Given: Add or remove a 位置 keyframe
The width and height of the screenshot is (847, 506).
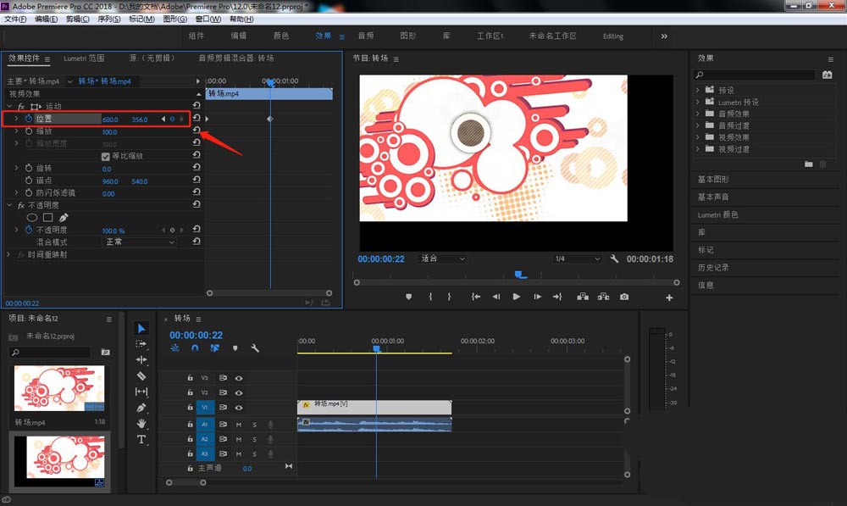Looking at the screenshot, I should point(172,119).
